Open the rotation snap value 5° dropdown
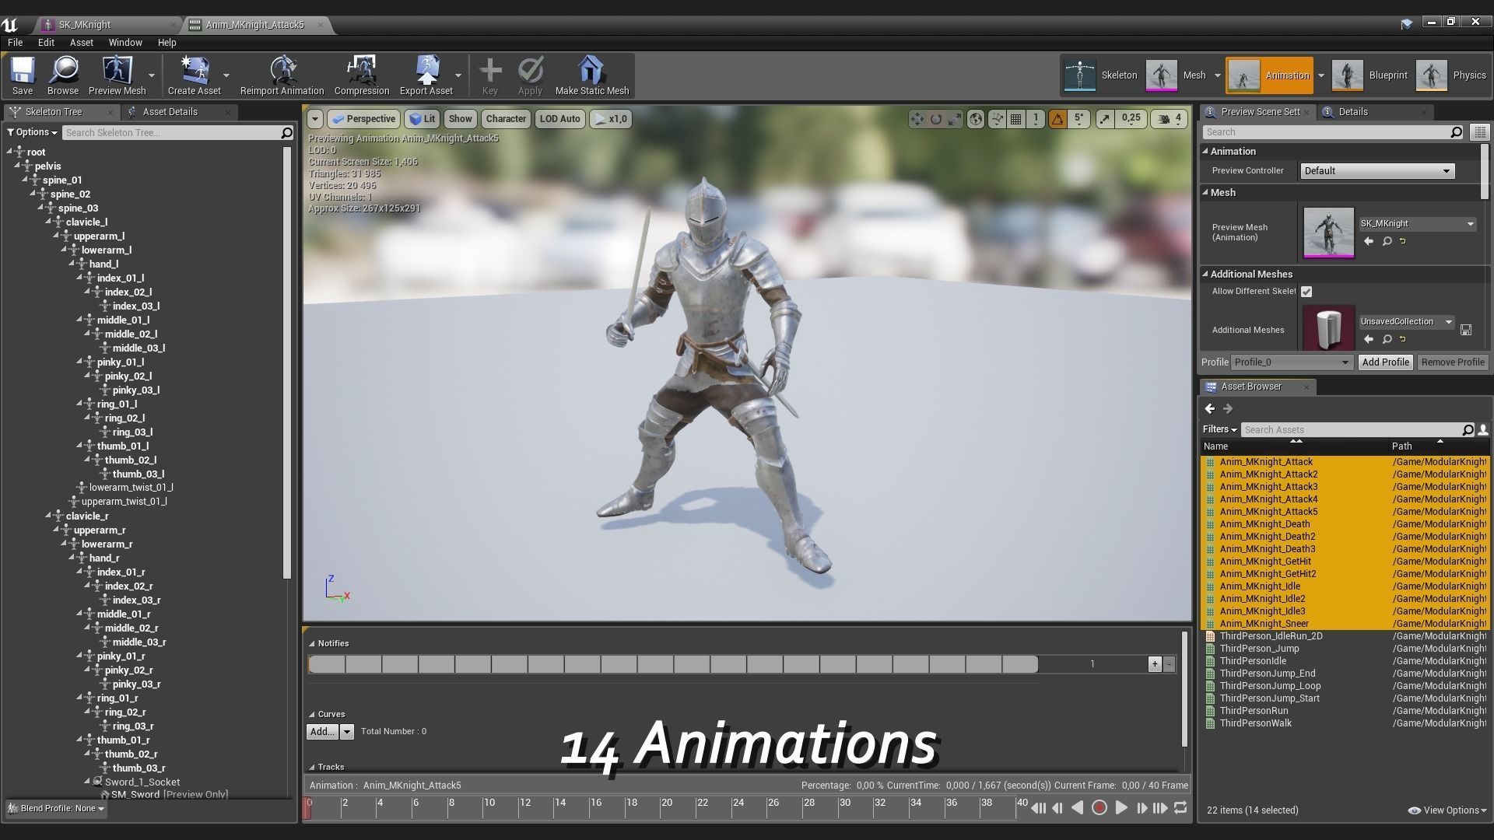 [x=1079, y=119]
